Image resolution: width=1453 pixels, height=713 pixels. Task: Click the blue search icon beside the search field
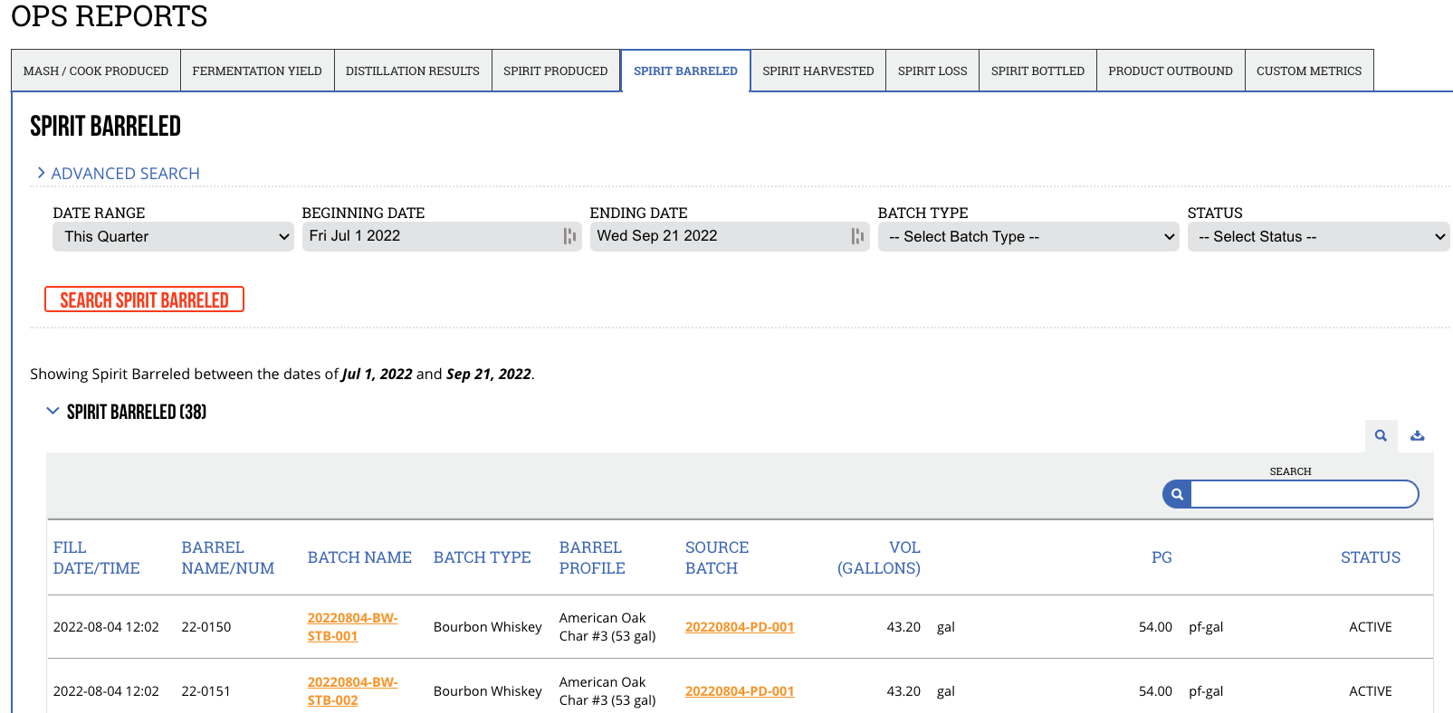pyautogui.click(x=1177, y=494)
